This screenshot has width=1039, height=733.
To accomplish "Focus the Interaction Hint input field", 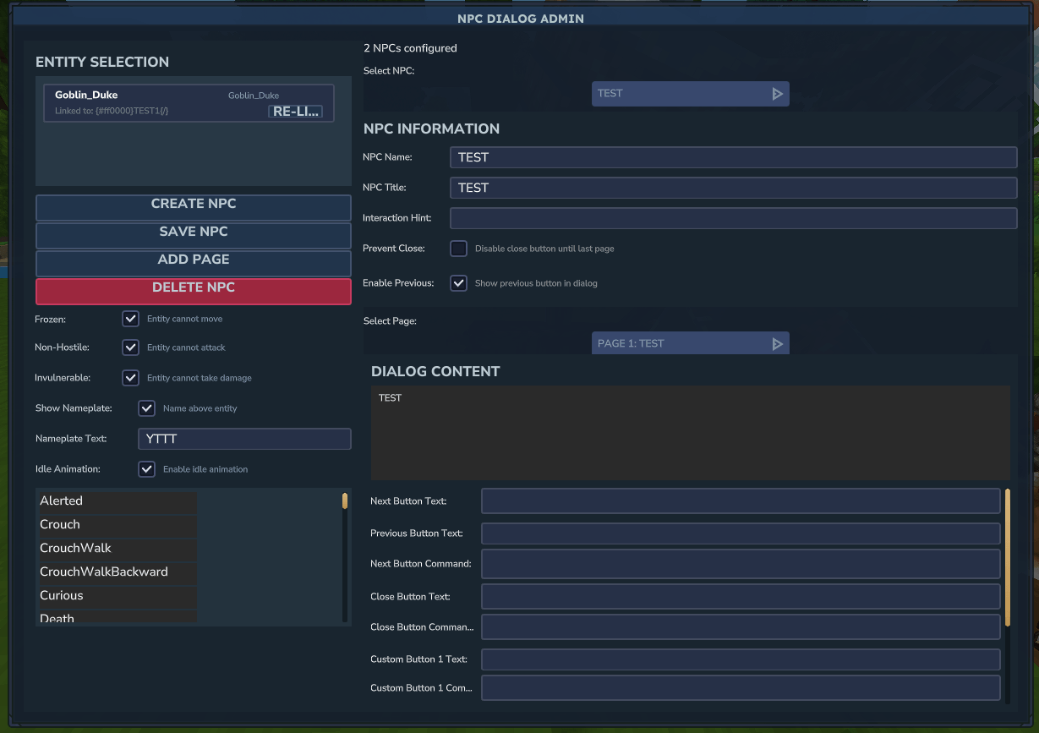I will (732, 218).
